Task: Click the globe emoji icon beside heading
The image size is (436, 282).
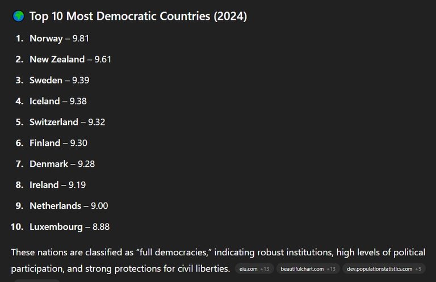Action: 19,16
